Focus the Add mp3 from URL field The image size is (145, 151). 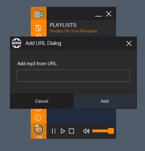pos(73,75)
